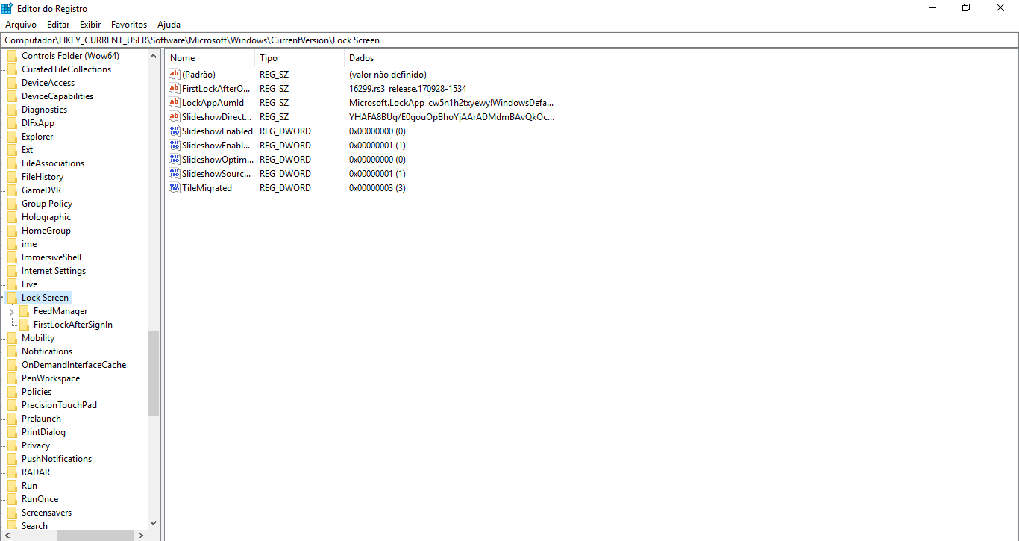This screenshot has height=541, width=1019.
Task: Click the folder icon of FeedManager subkey
Action: pyautogui.click(x=24, y=311)
